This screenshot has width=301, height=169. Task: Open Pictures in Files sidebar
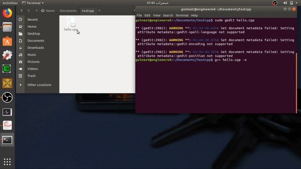tap(33, 62)
